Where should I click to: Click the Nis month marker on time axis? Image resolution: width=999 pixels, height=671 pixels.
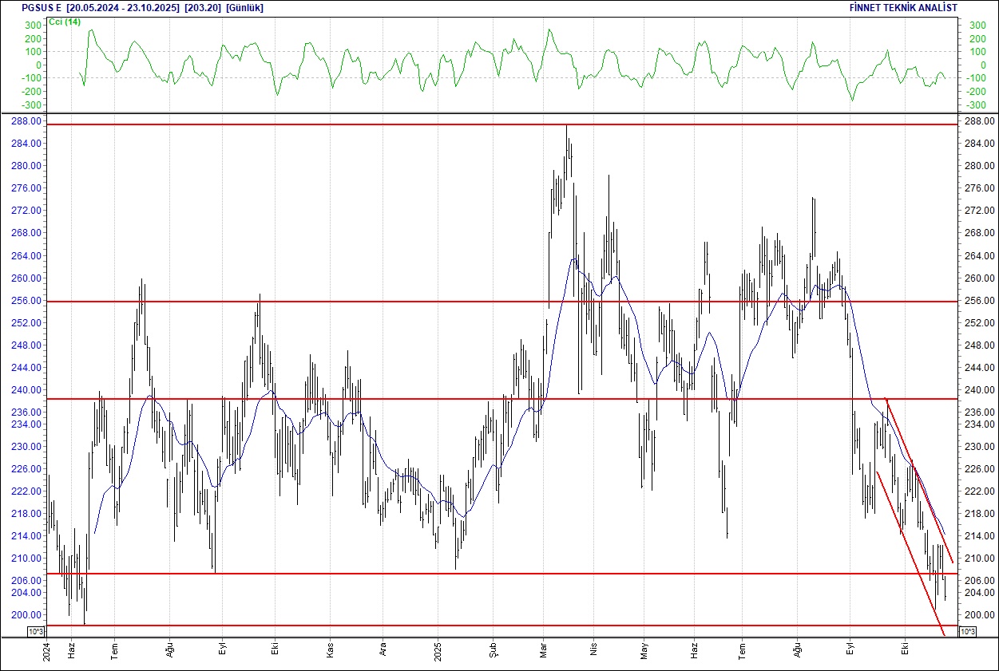pyautogui.click(x=593, y=652)
